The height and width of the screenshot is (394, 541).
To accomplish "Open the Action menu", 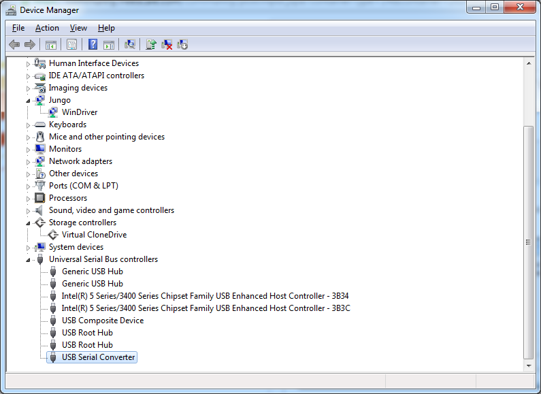I will click(47, 28).
